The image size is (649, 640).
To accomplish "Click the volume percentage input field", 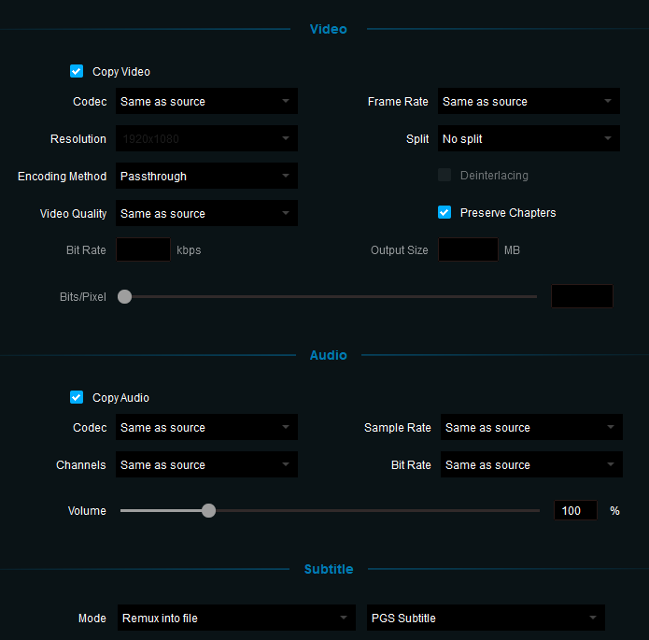I will (x=575, y=510).
